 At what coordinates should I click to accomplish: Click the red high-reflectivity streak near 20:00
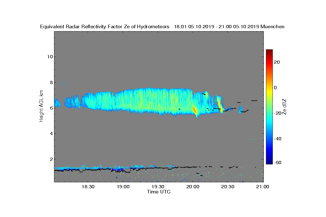pyautogui.click(x=195, y=110)
